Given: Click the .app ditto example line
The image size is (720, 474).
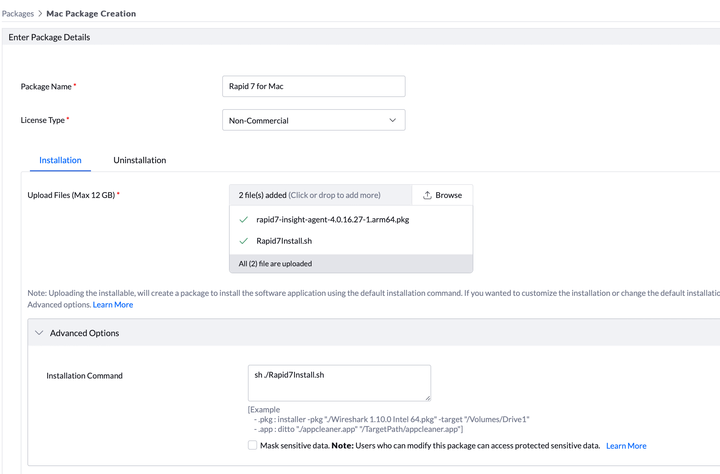Looking at the screenshot, I should [358, 429].
